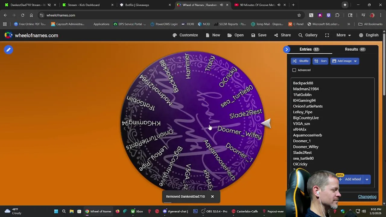Open the All Bookmarks folder
386x217 pixels.
pyautogui.click(x=370, y=24)
